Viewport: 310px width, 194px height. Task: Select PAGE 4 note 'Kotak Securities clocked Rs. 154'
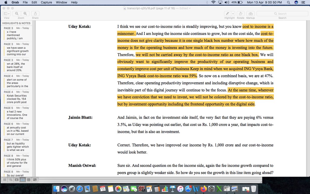pyautogui.click(x=16, y=97)
